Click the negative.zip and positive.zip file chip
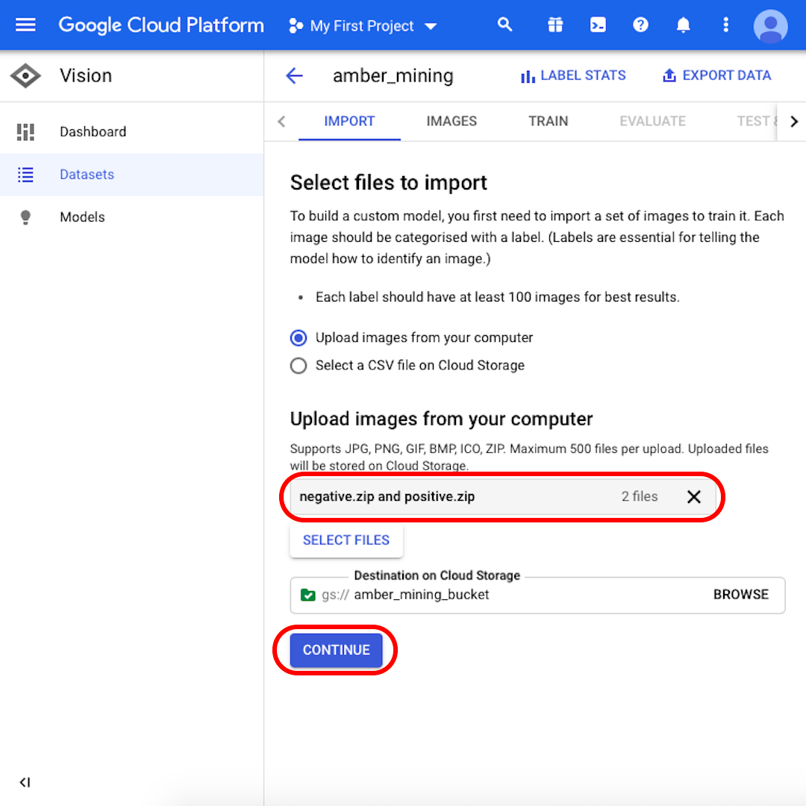806x806 pixels. [x=502, y=496]
